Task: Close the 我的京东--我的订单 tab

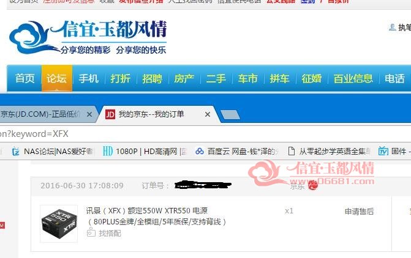Action: tap(207, 114)
